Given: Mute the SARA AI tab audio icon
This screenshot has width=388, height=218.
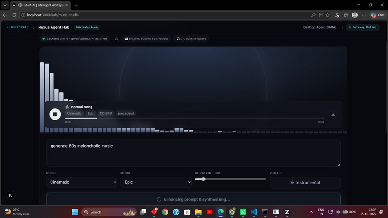Looking at the screenshot, I should point(20,5).
